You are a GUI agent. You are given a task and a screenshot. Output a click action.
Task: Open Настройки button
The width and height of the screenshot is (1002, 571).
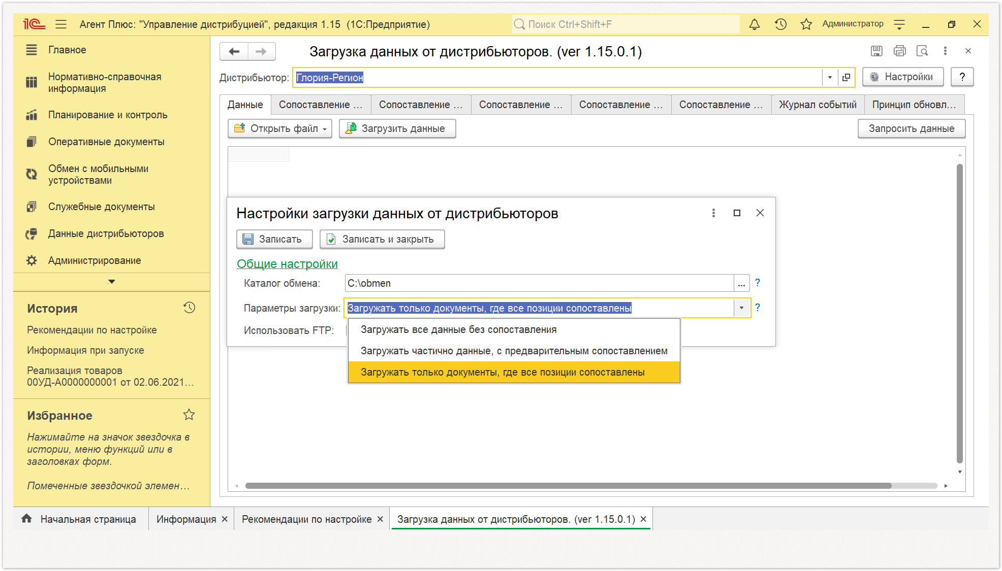[902, 77]
